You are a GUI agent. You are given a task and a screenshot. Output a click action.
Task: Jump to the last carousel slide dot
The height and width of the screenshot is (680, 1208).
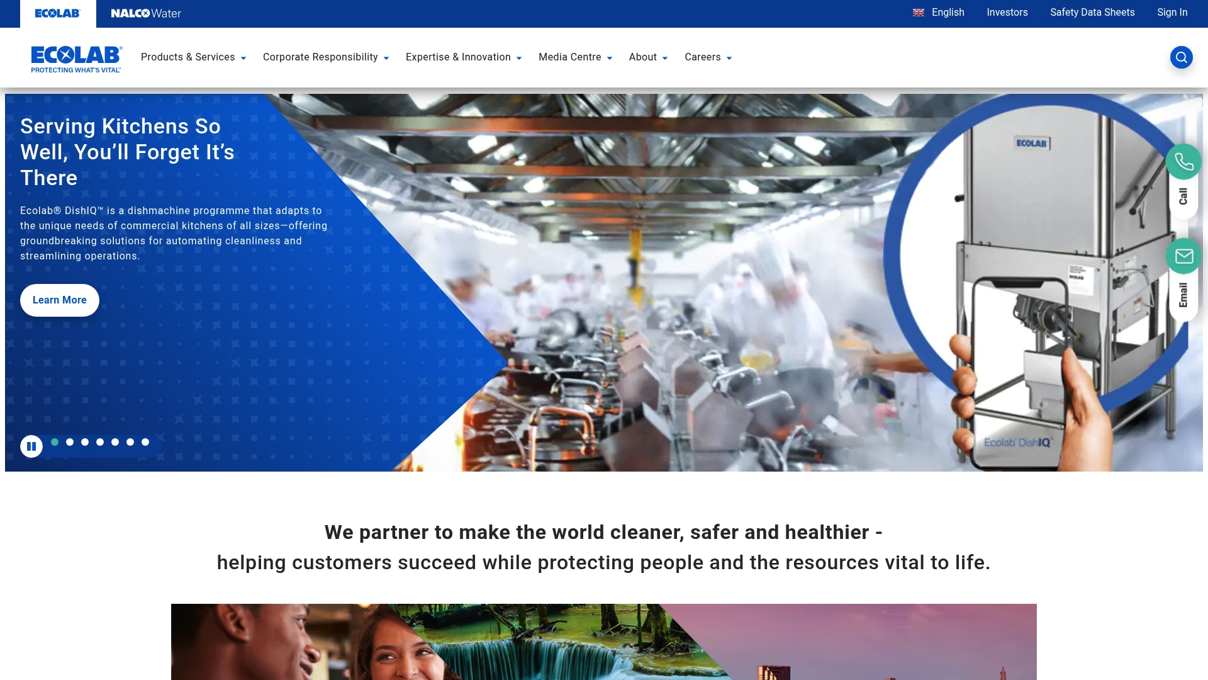tap(145, 442)
